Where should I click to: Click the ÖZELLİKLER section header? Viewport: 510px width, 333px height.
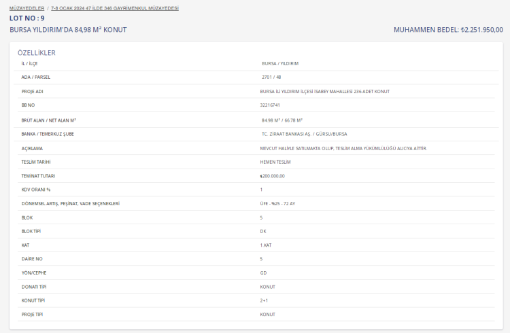[37, 52]
